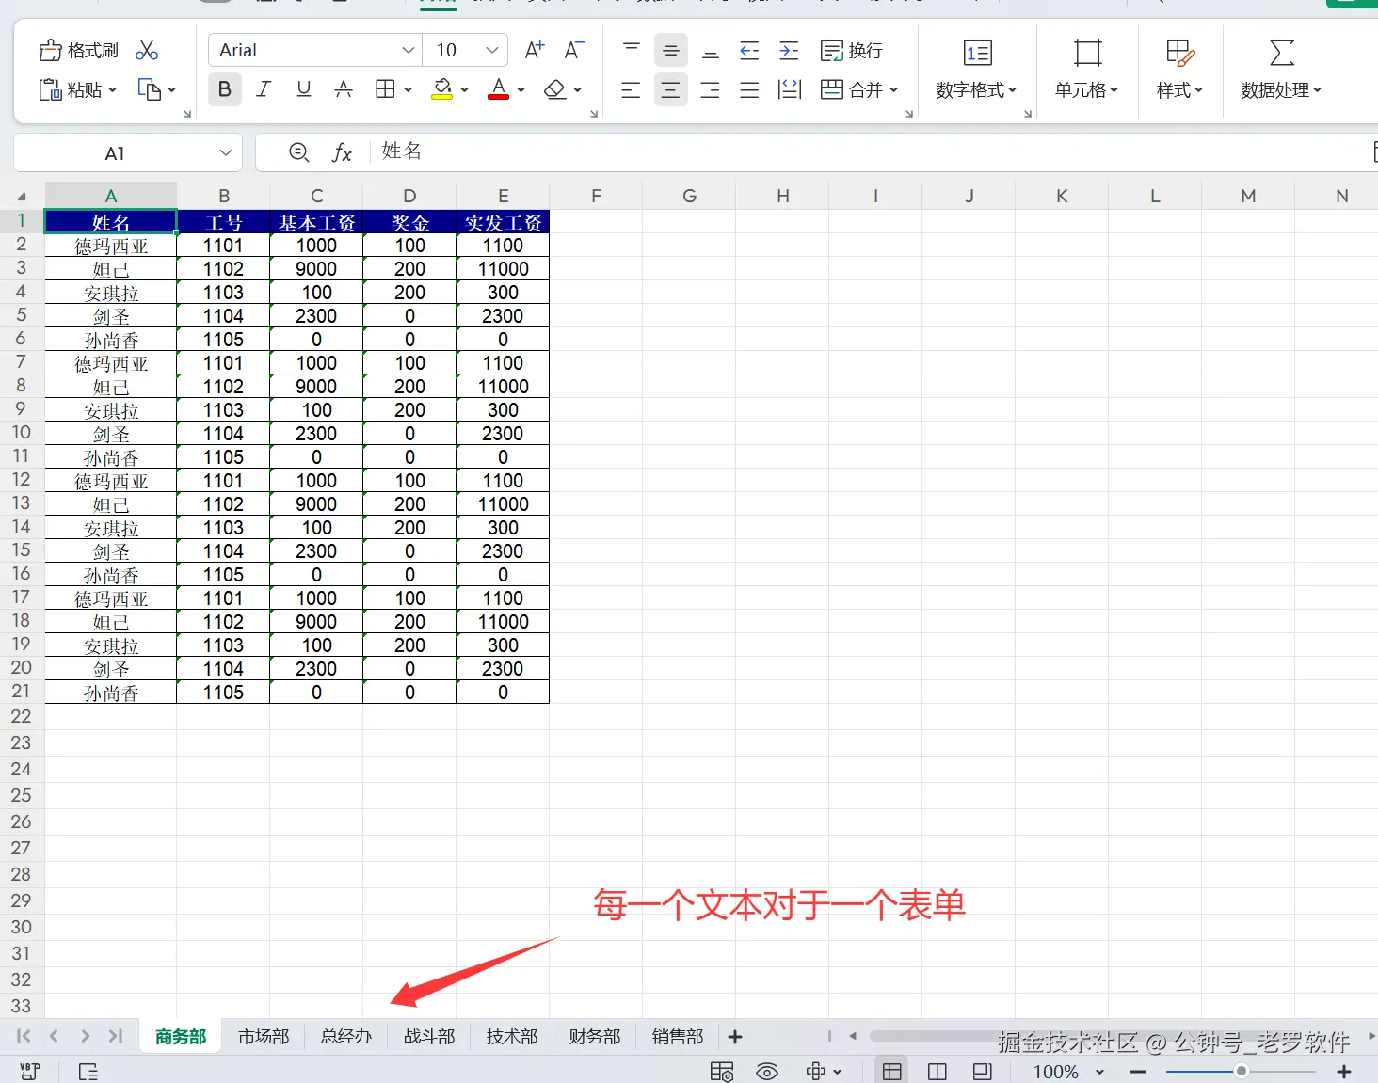Align text to the left
1378x1083 pixels.
tap(632, 89)
